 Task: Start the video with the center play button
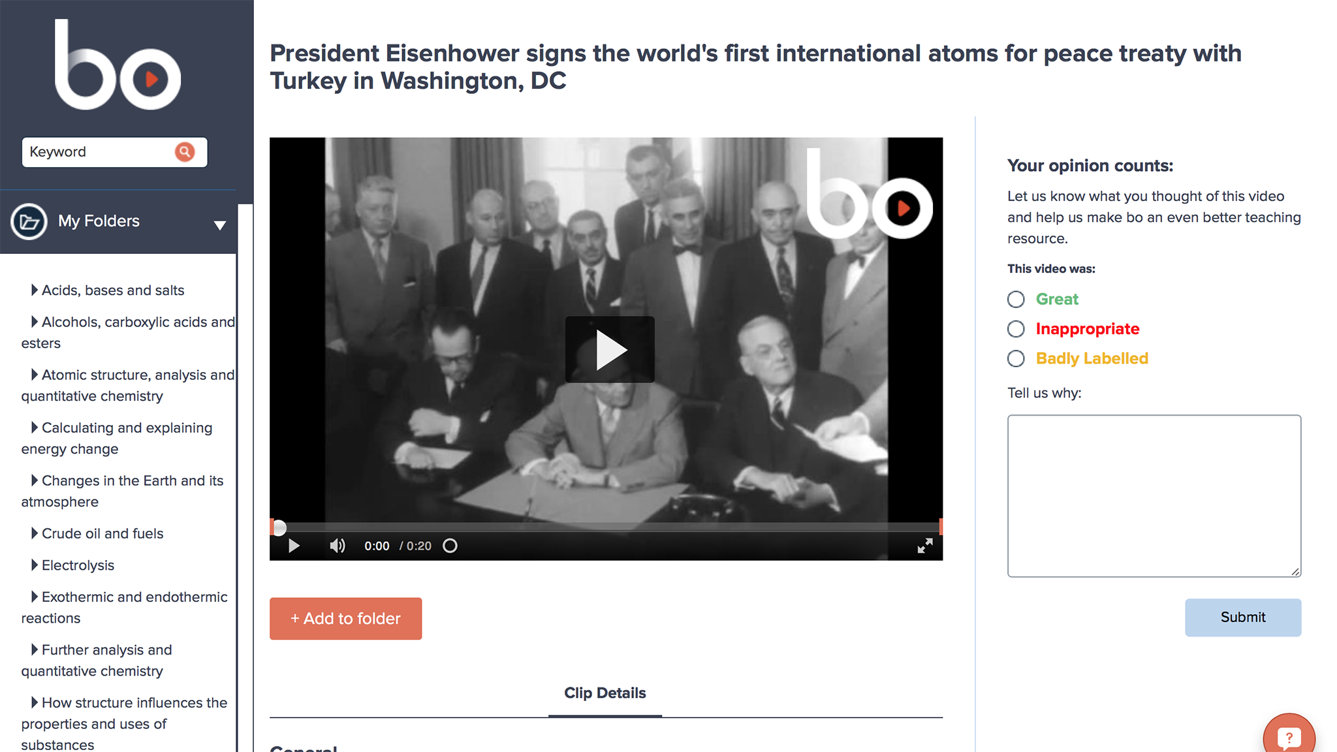pos(610,349)
